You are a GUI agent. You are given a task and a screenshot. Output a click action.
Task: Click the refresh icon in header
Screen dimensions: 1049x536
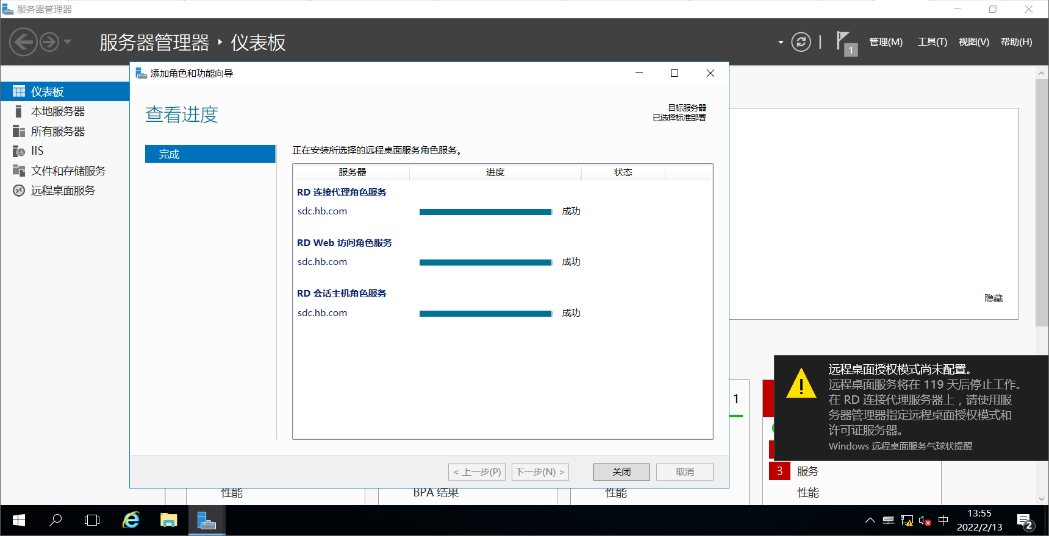(801, 42)
